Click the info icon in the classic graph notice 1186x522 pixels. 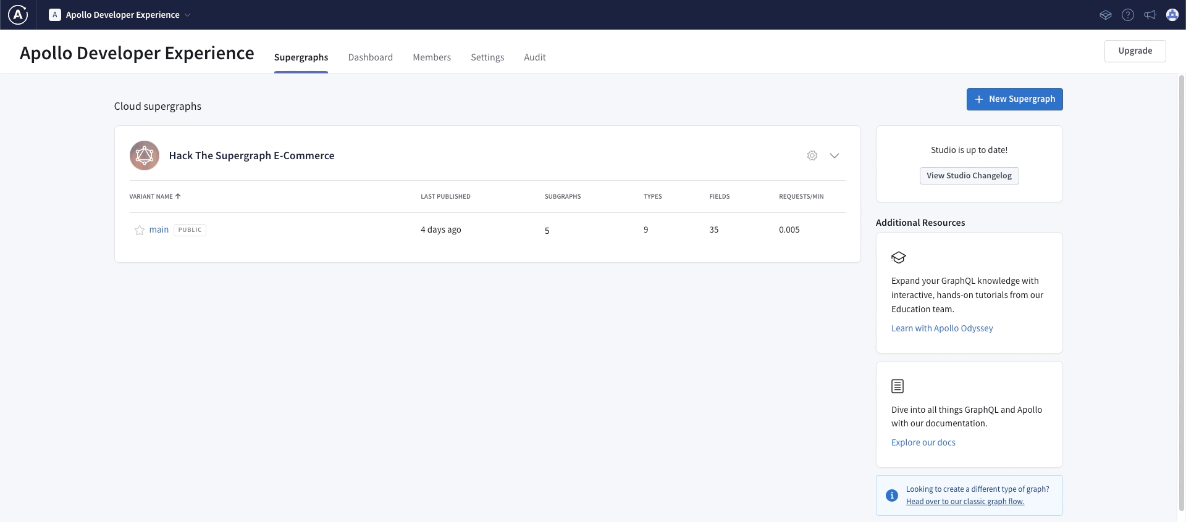click(x=891, y=495)
